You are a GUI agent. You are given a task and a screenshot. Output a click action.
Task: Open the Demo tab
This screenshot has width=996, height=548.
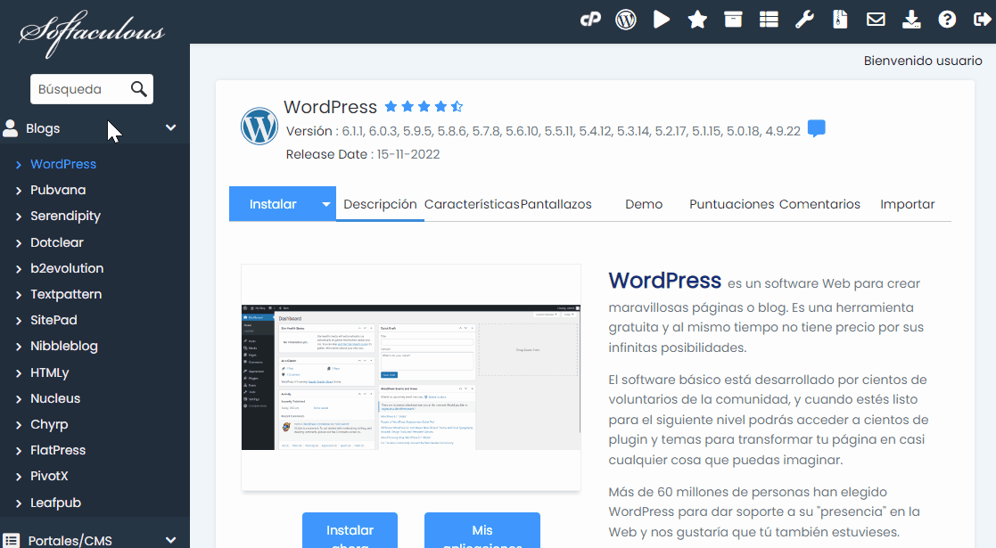(x=644, y=204)
